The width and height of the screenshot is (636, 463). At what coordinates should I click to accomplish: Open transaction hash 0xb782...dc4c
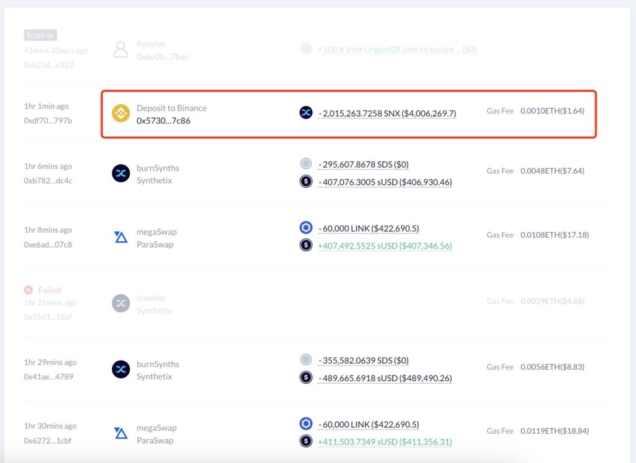click(48, 181)
